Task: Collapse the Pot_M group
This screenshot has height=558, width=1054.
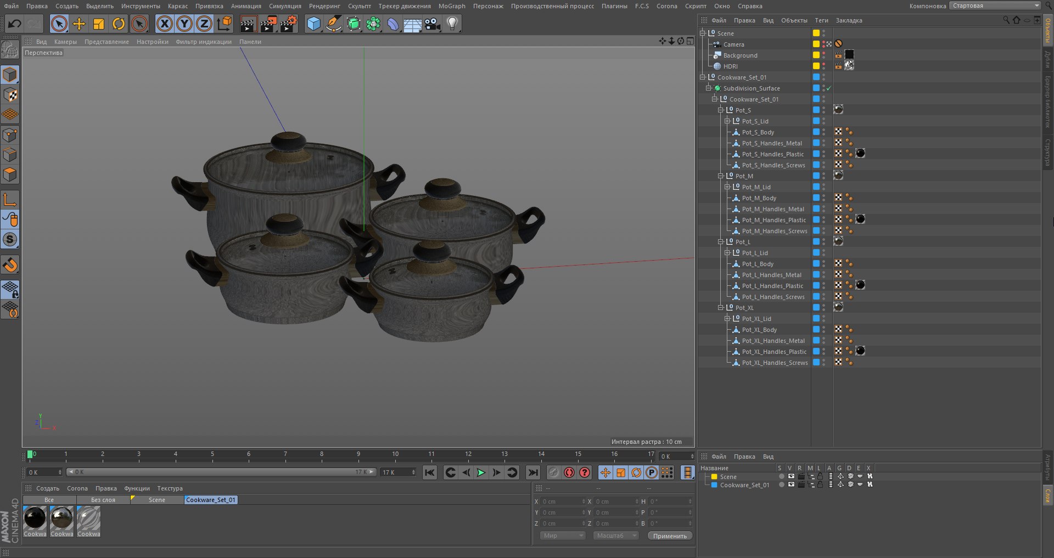Action: tap(721, 176)
